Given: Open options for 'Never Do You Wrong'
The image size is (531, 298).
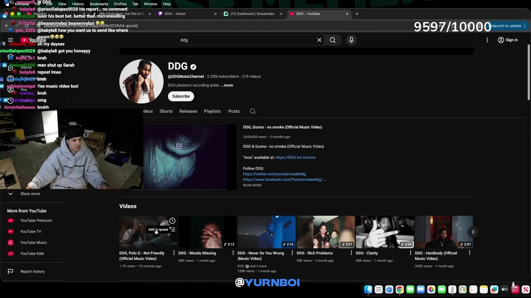Looking at the screenshot, I should tap(292, 253).
